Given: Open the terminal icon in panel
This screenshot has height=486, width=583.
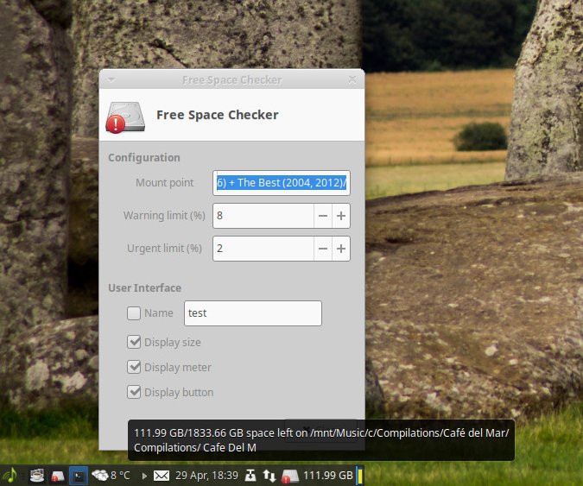Looking at the screenshot, I should pyautogui.click(x=79, y=475).
